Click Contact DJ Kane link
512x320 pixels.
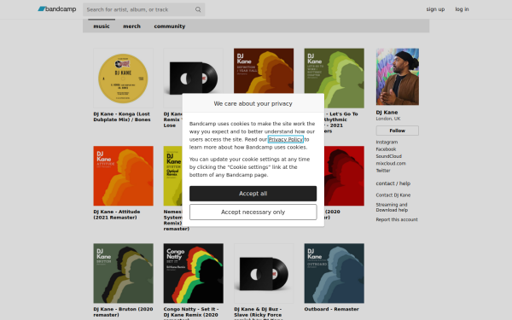click(x=393, y=195)
